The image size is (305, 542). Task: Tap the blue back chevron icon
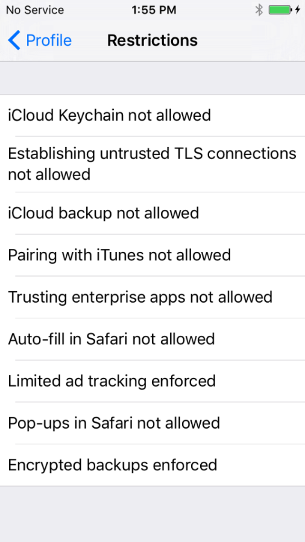[14, 40]
